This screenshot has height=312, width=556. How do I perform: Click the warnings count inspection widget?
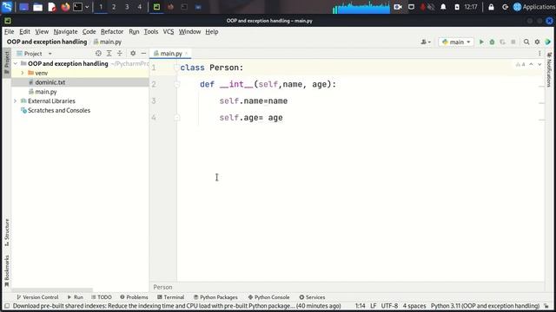point(520,64)
